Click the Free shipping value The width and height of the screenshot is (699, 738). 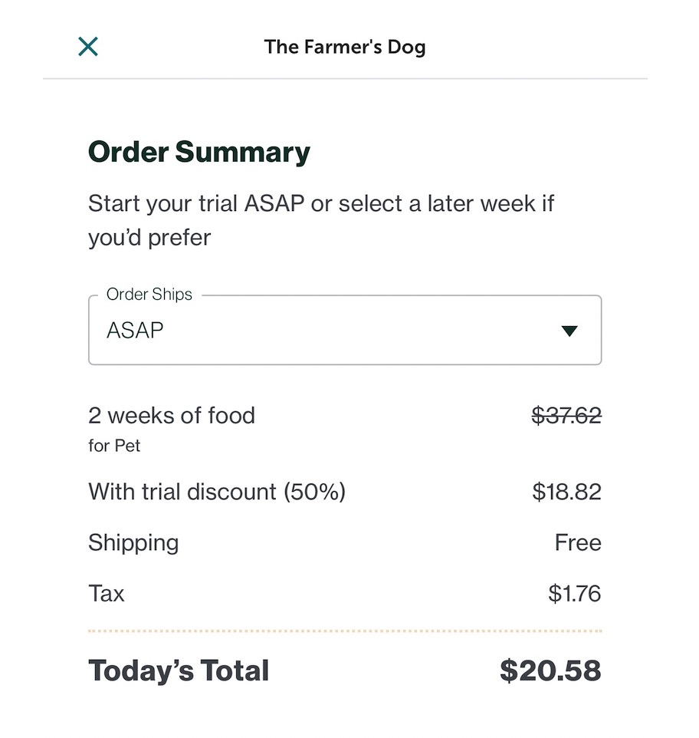coord(578,542)
